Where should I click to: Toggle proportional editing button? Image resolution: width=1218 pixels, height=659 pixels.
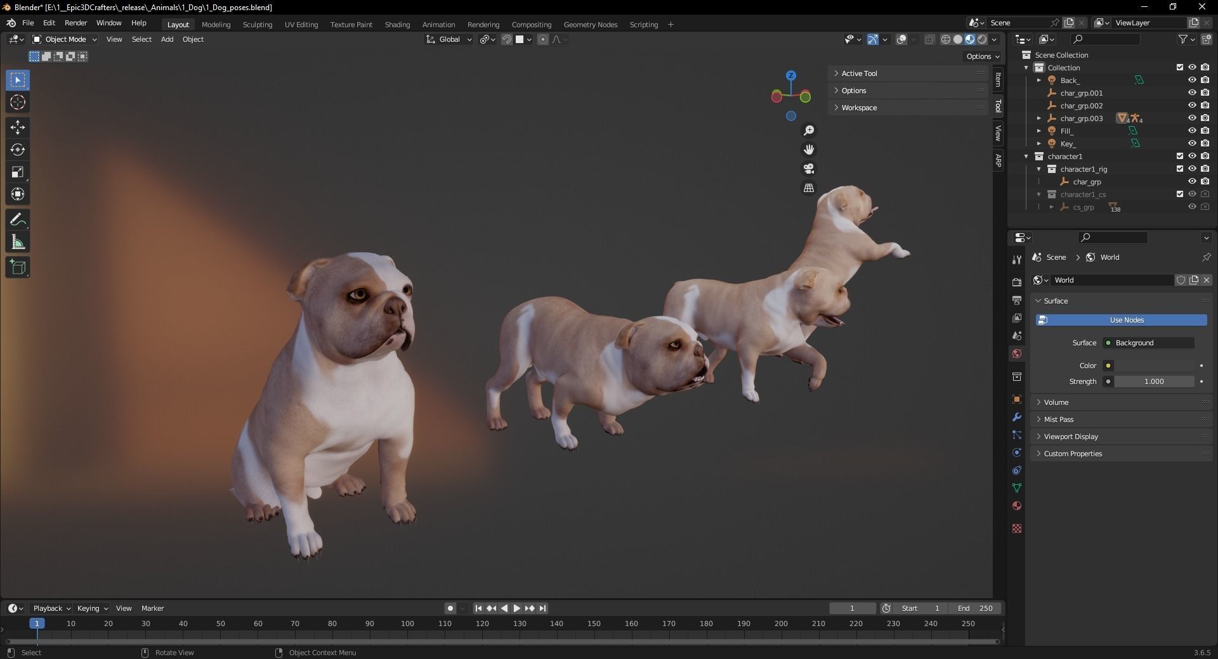click(x=543, y=39)
